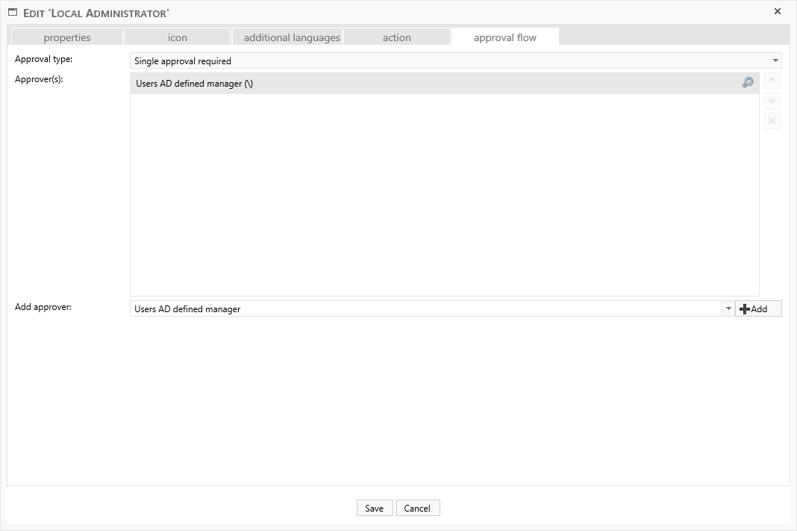Click empty area of the Approver(s) list
The width and height of the screenshot is (797, 531).
tap(444, 194)
